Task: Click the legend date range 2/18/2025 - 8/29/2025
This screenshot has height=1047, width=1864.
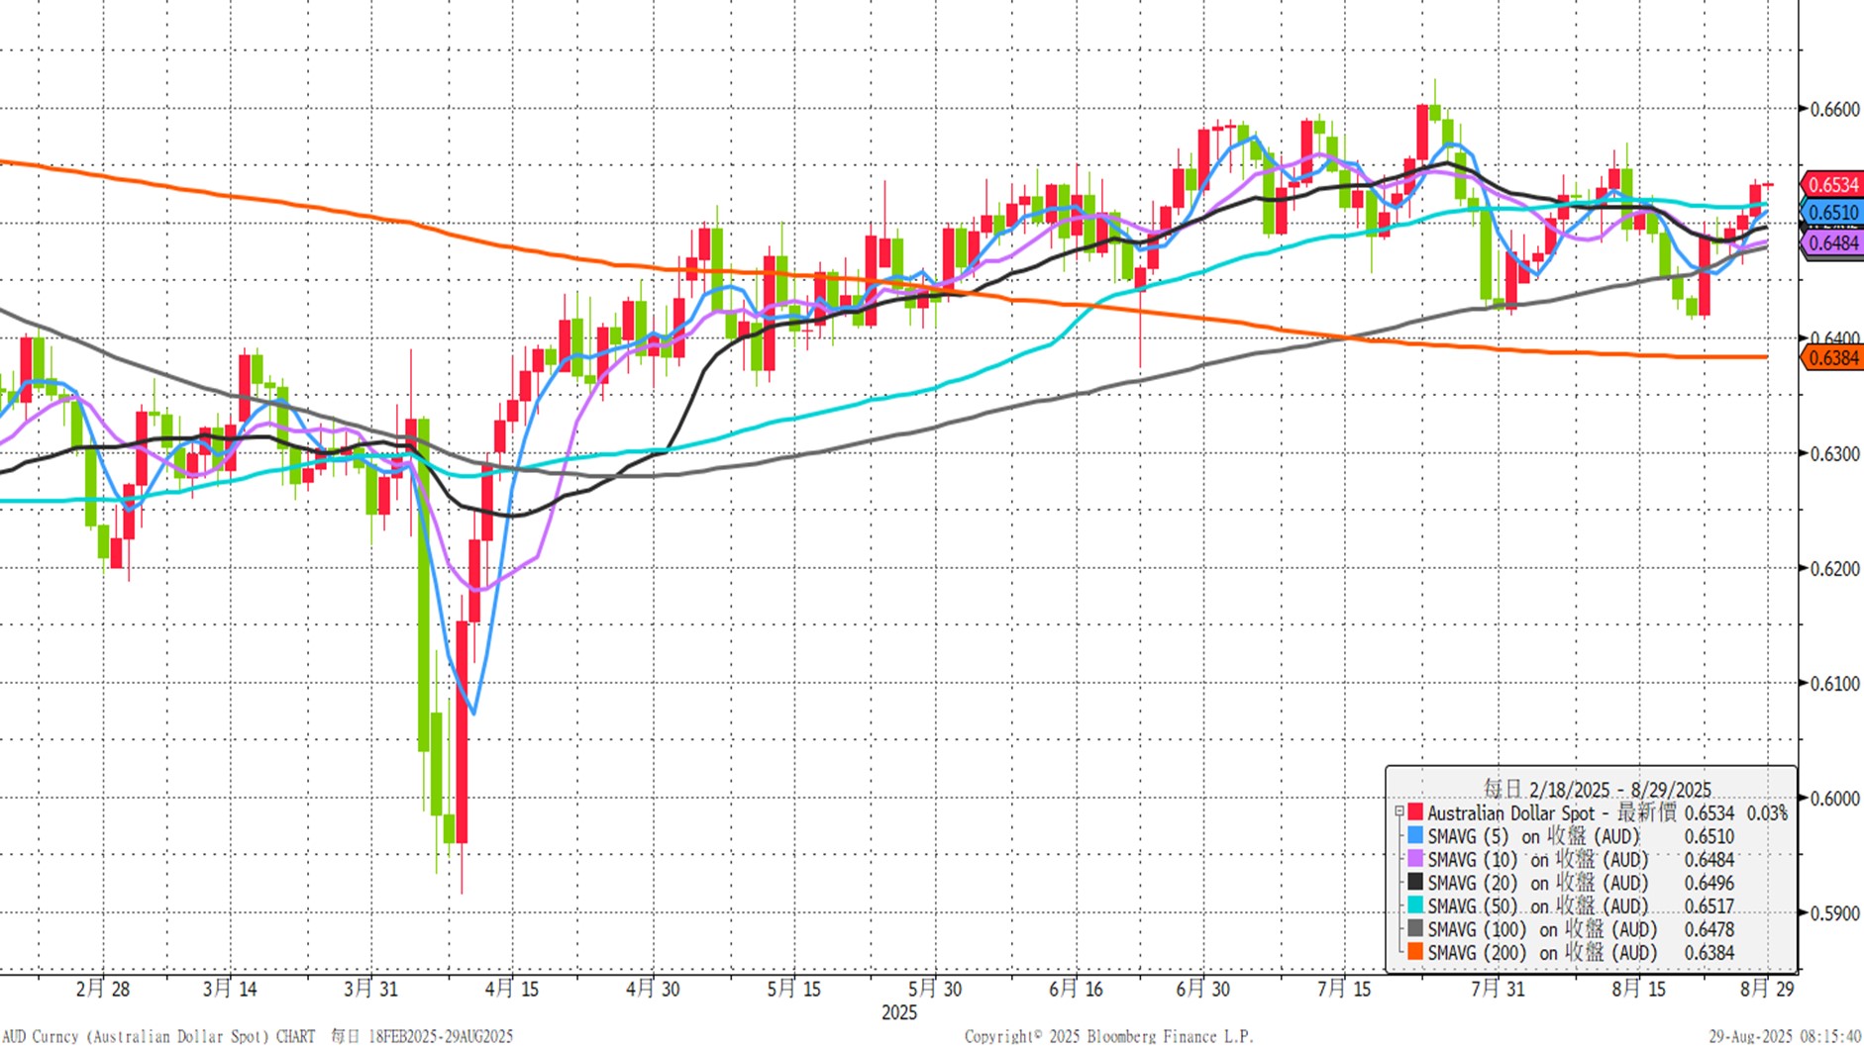Action: pyautogui.click(x=1620, y=790)
